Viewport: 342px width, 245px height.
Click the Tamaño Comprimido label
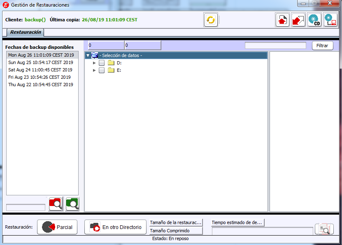[x=176, y=231]
